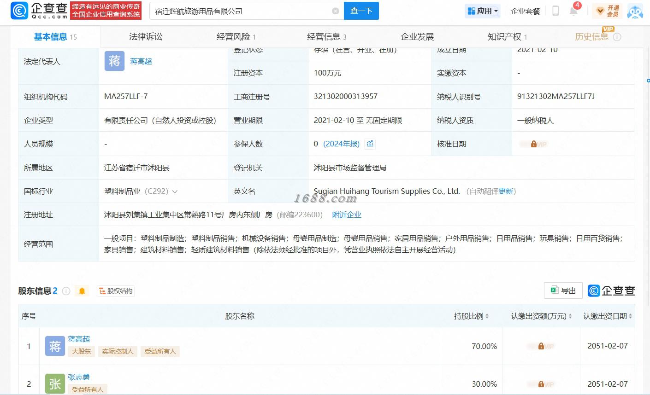Click the orange bell beside 股东信息
The image size is (650, 395).
pos(82,291)
